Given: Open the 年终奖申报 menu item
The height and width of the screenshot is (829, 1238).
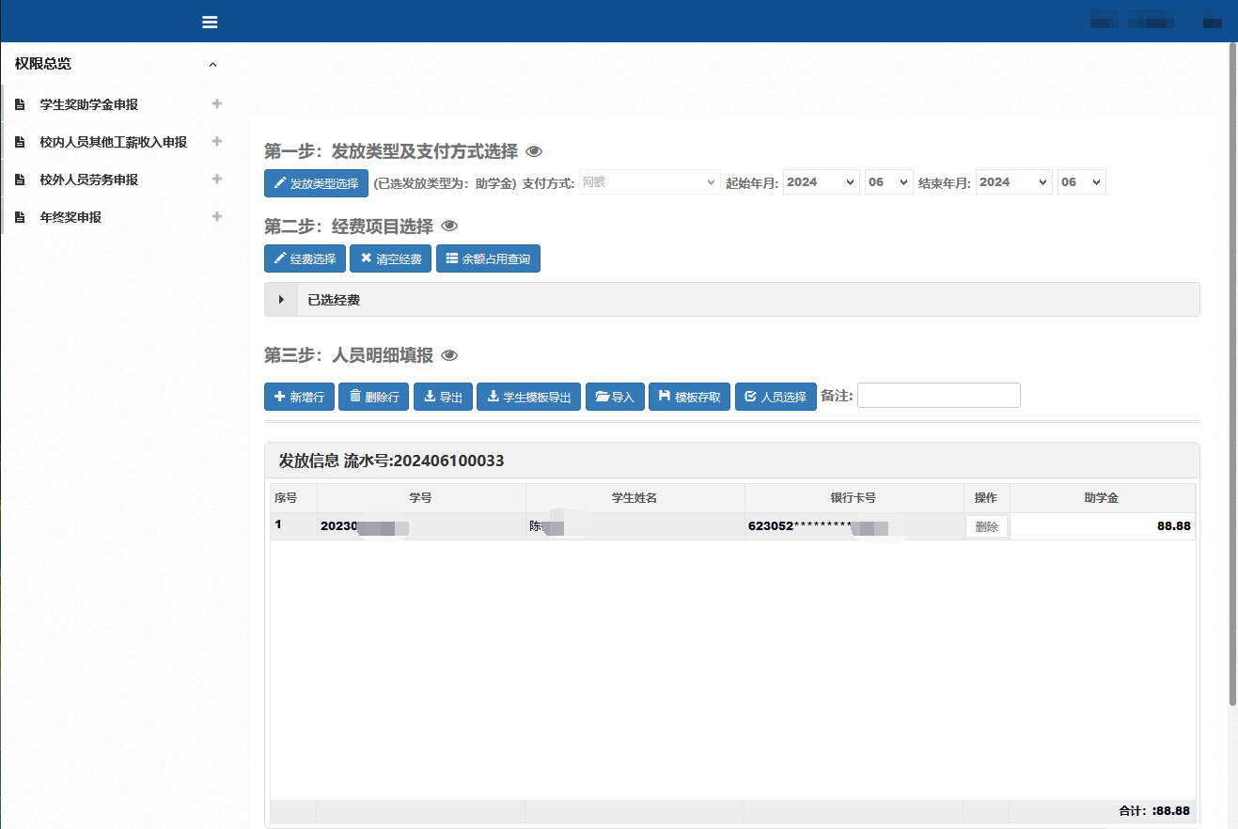Looking at the screenshot, I should (71, 217).
